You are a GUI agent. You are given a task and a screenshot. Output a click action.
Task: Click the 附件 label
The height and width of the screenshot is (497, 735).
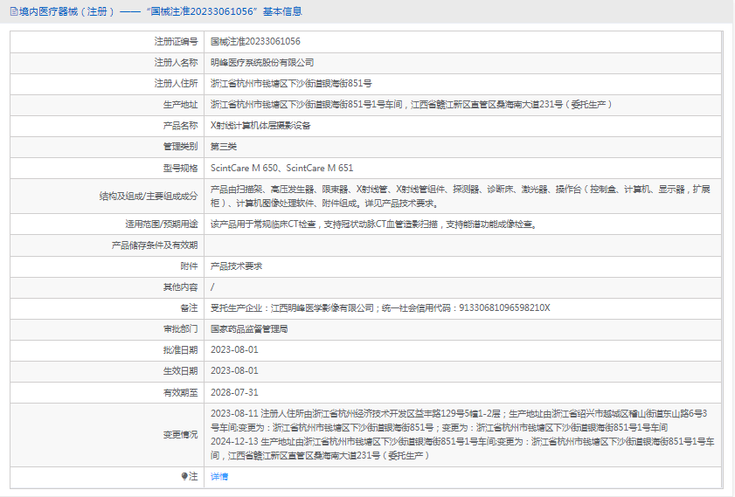point(190,266)
